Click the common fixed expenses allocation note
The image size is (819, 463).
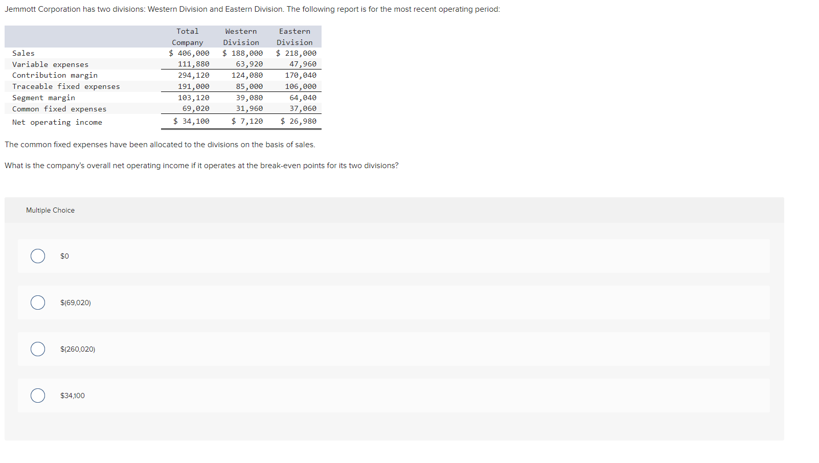coord(160,145)
